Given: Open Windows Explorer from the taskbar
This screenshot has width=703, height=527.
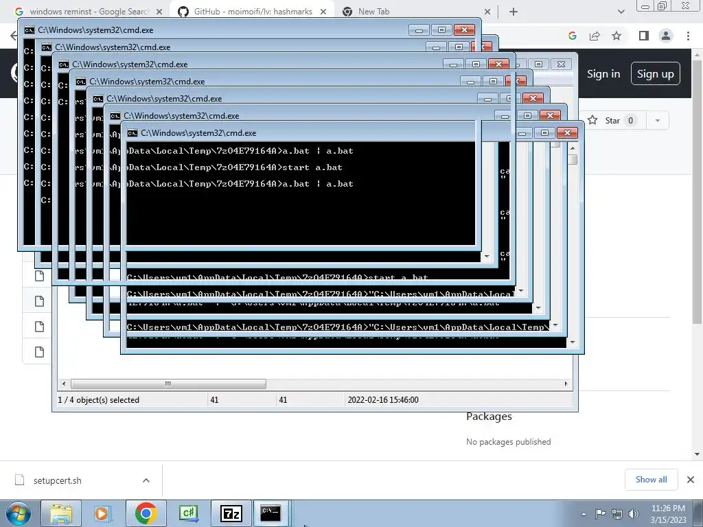Looking at the screenshot, I should point(61,513).
